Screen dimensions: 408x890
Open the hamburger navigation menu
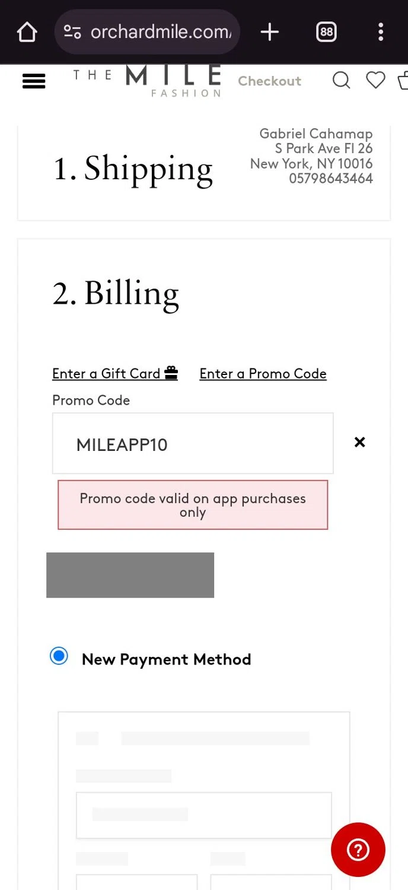(34, 81)
